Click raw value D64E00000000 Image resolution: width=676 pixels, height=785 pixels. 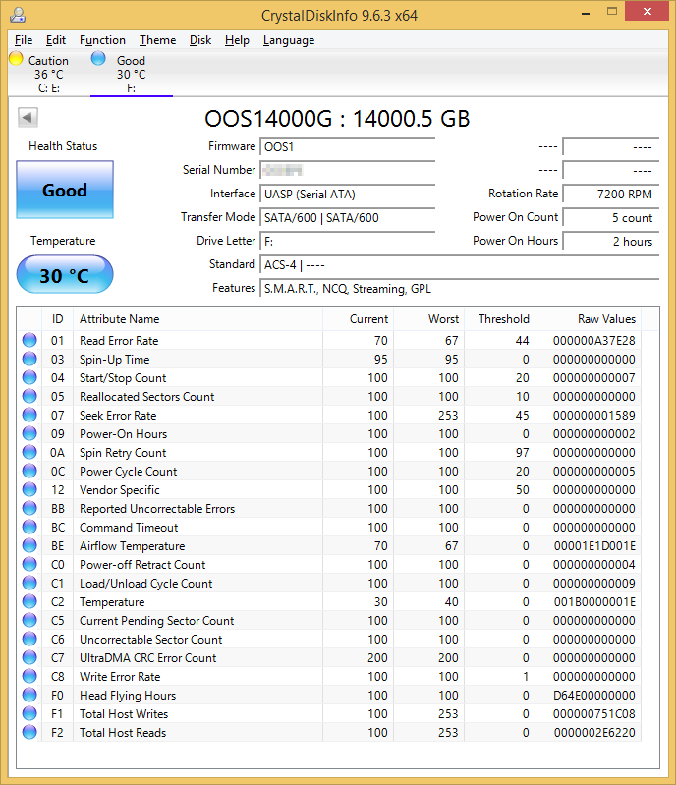[x=593, y=696]
